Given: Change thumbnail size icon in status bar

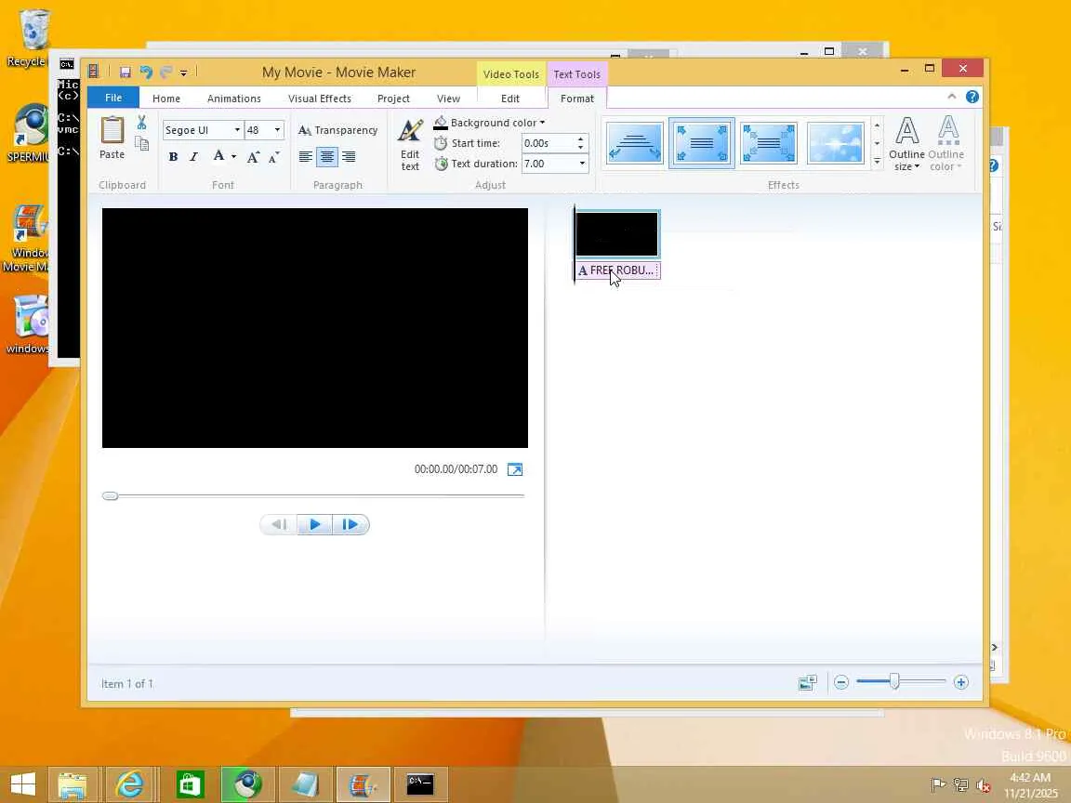Looking at the screenshot, I should point(807,682).
